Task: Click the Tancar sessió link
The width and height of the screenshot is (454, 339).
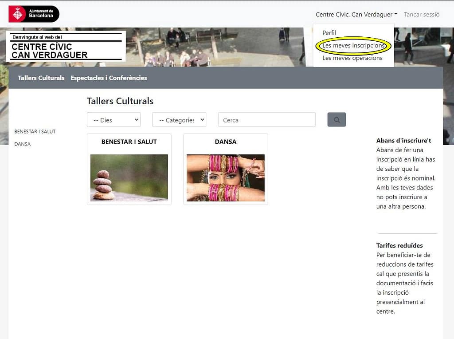Action: tap(422, 14)
